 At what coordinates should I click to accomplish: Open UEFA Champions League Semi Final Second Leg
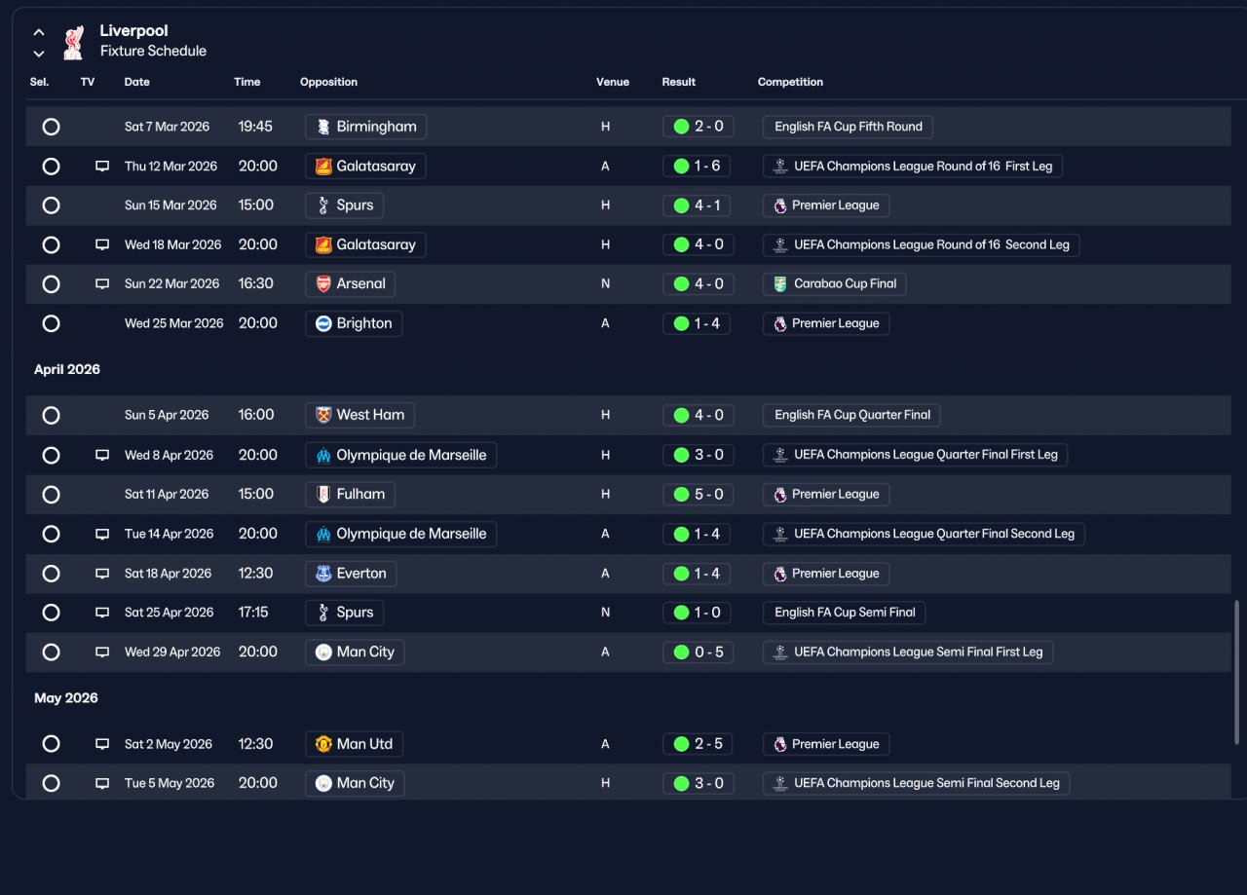point(917,783)
